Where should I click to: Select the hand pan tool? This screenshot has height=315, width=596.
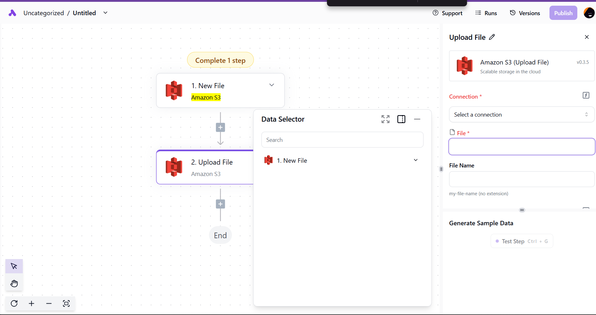[14, 283]
